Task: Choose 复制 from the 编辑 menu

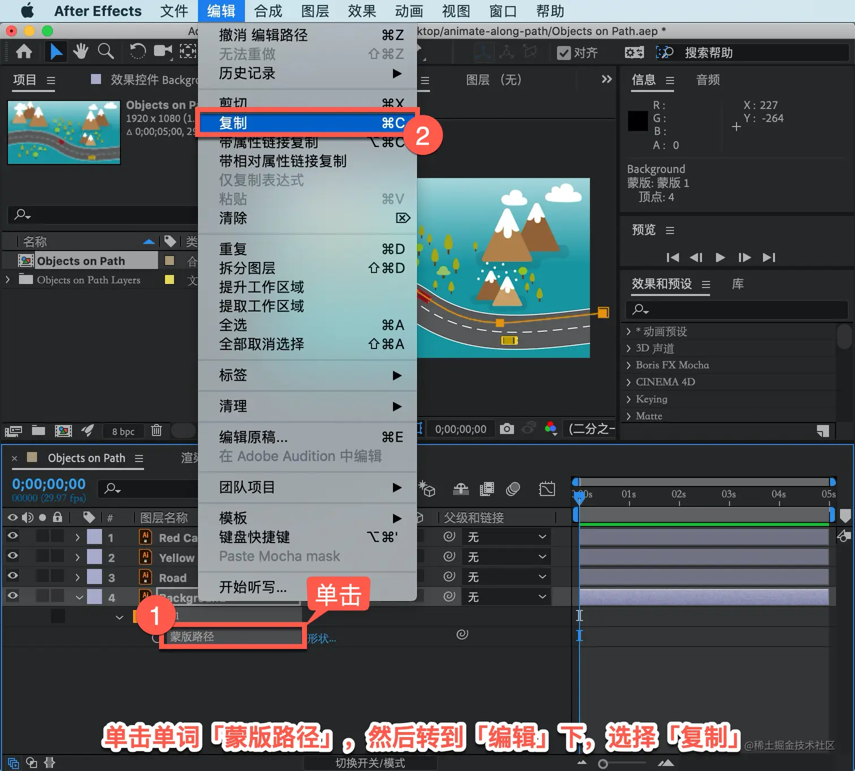Action: tap(307, 123)
